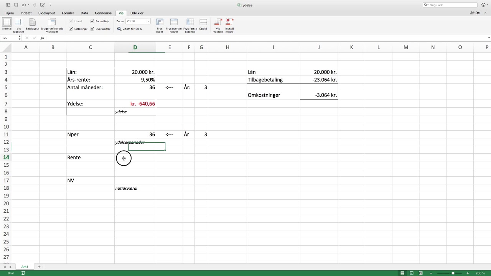491x276 pixels.
Task: Open the Indsæt tab
Action: [26, 13]
